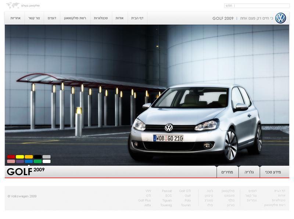The width and height of the screenshot is (294, 219).
Task: Click the silver Golf car hero image
Action: pos(195,123)
